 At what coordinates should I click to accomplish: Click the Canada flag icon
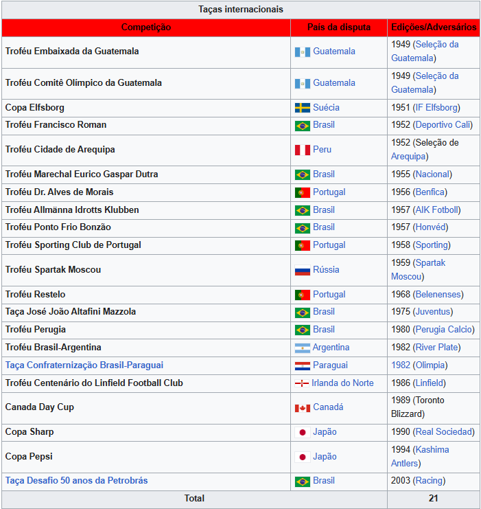click(303, 408)
